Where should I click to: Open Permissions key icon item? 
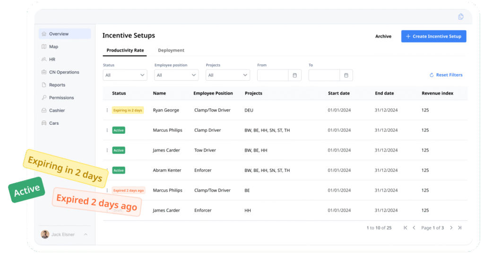(61, 98)
